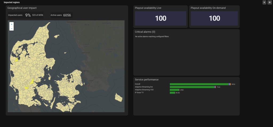Click the Playout availability Live value tile
The image size is (273, 127).
161,18
